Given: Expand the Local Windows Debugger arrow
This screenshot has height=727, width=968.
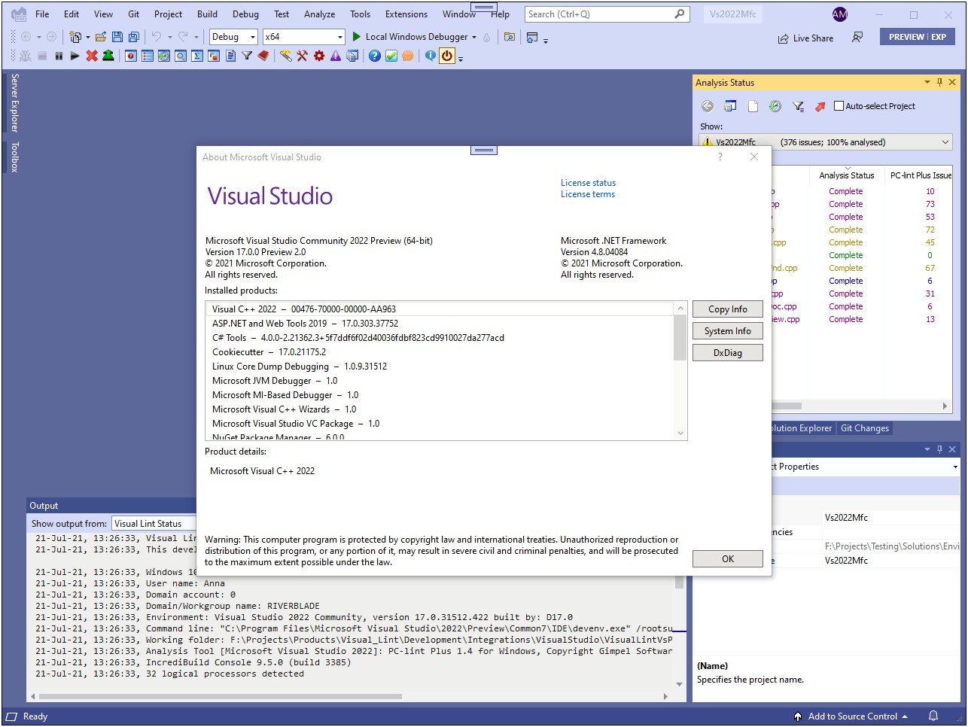Looking at the screenshot, I should [x=474, y=37].
